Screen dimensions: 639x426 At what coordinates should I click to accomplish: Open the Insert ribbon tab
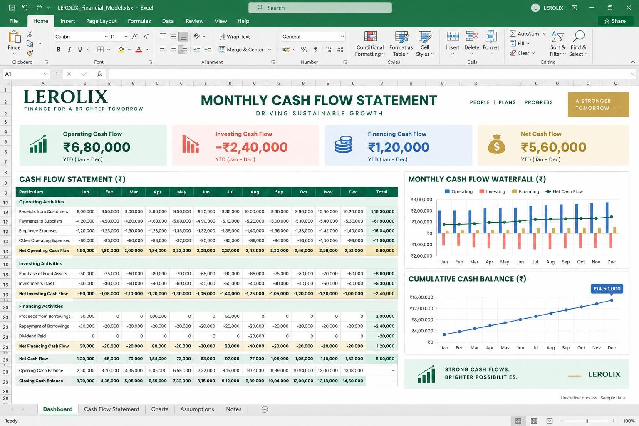pyautogui.click(x=68, y=21)
